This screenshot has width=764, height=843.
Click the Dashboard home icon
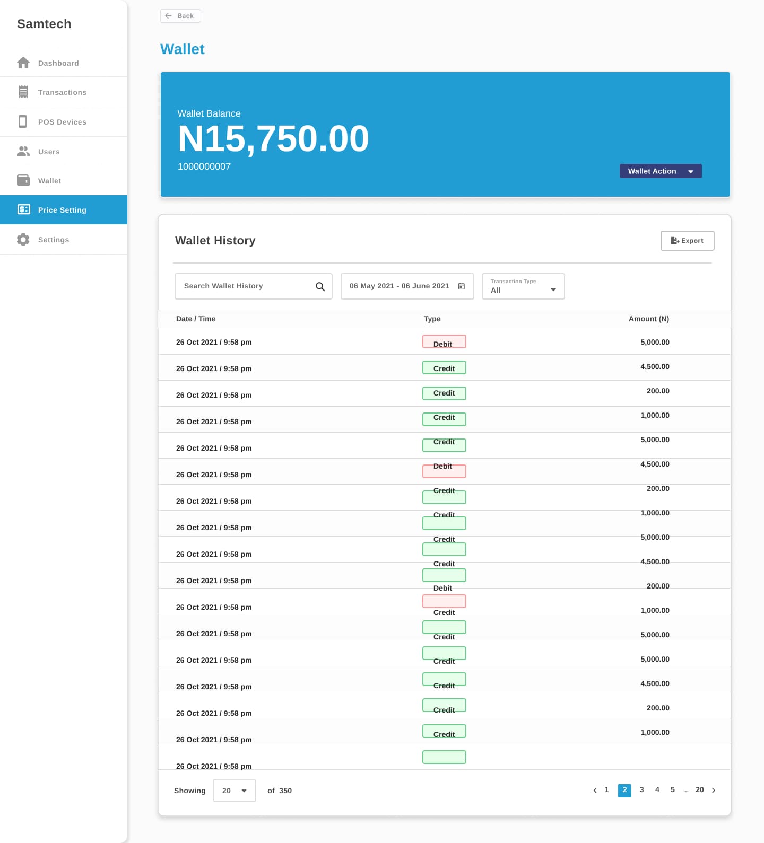pos(23,63)
